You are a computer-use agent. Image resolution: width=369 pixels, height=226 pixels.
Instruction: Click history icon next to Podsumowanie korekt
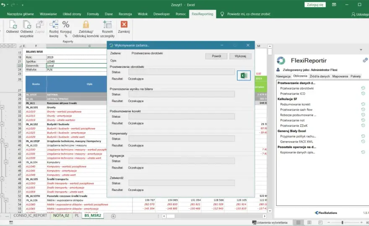[363, 104]
